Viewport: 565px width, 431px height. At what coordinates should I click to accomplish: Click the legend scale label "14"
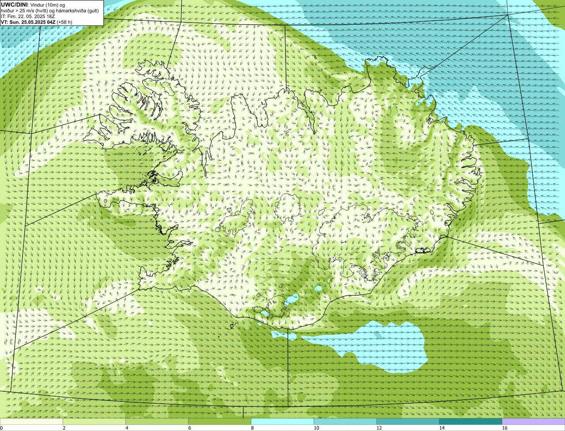click(442, 428)
